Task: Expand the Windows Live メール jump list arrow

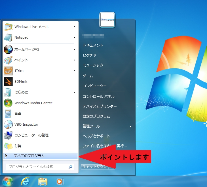Action: point(74,27)
